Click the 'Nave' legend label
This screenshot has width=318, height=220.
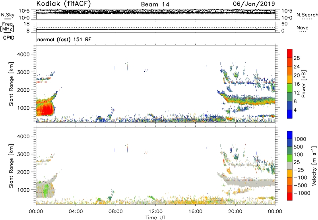[302, 27]
